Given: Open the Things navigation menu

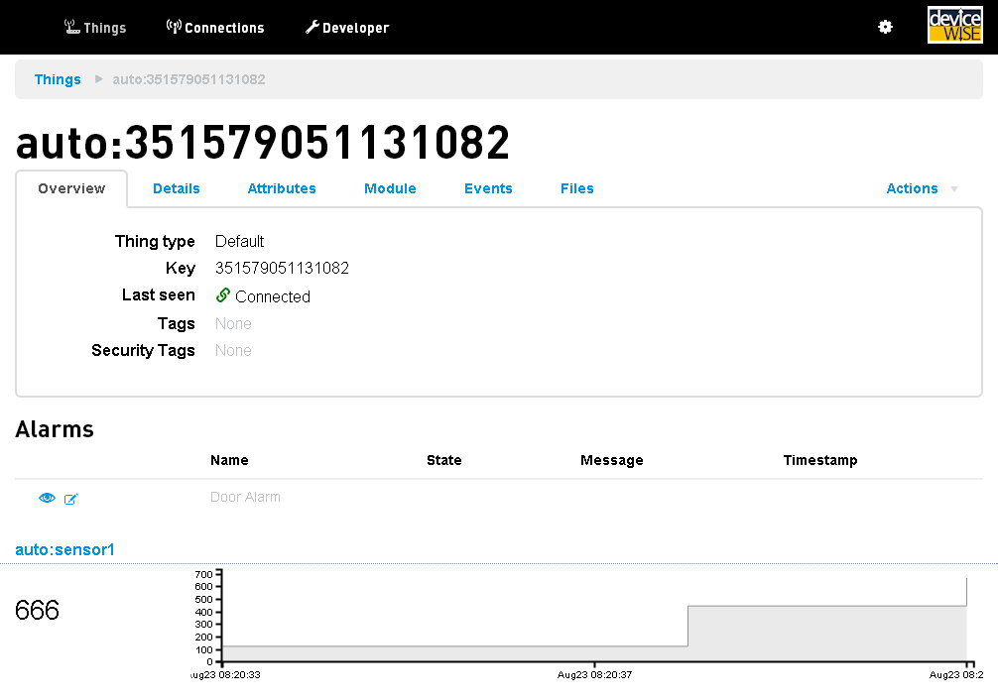Looking at the screenshot, I should pyautogui.click(x=95, y=28).
